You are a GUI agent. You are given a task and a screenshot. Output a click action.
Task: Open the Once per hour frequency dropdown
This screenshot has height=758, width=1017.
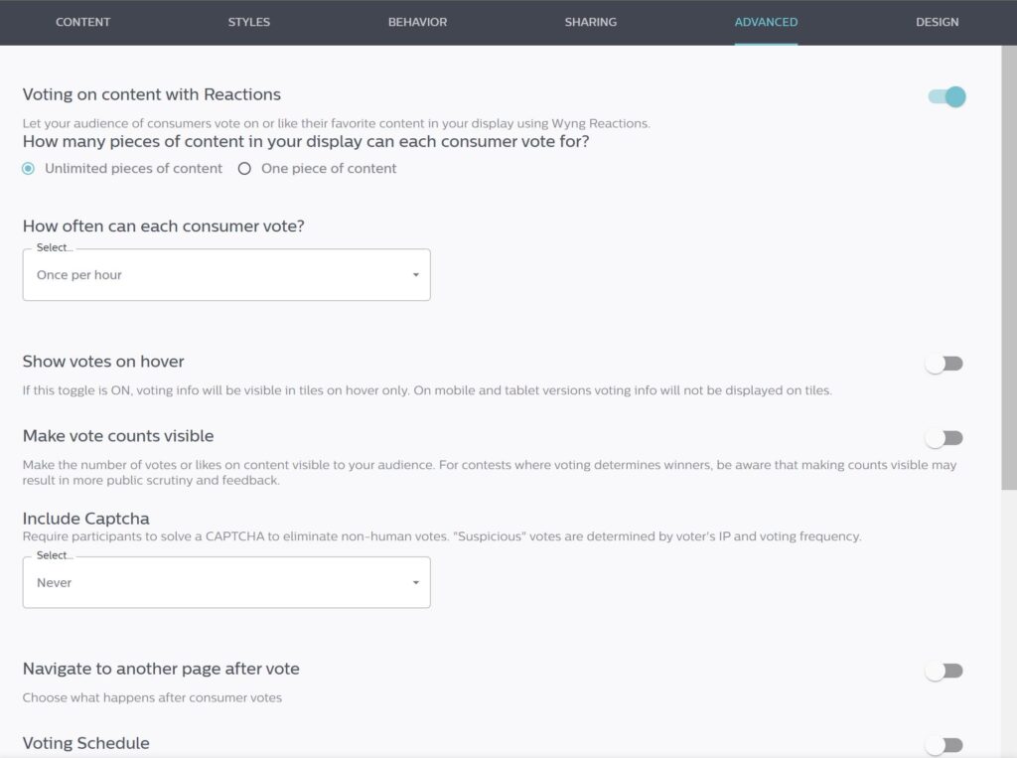tap(226, 274)
